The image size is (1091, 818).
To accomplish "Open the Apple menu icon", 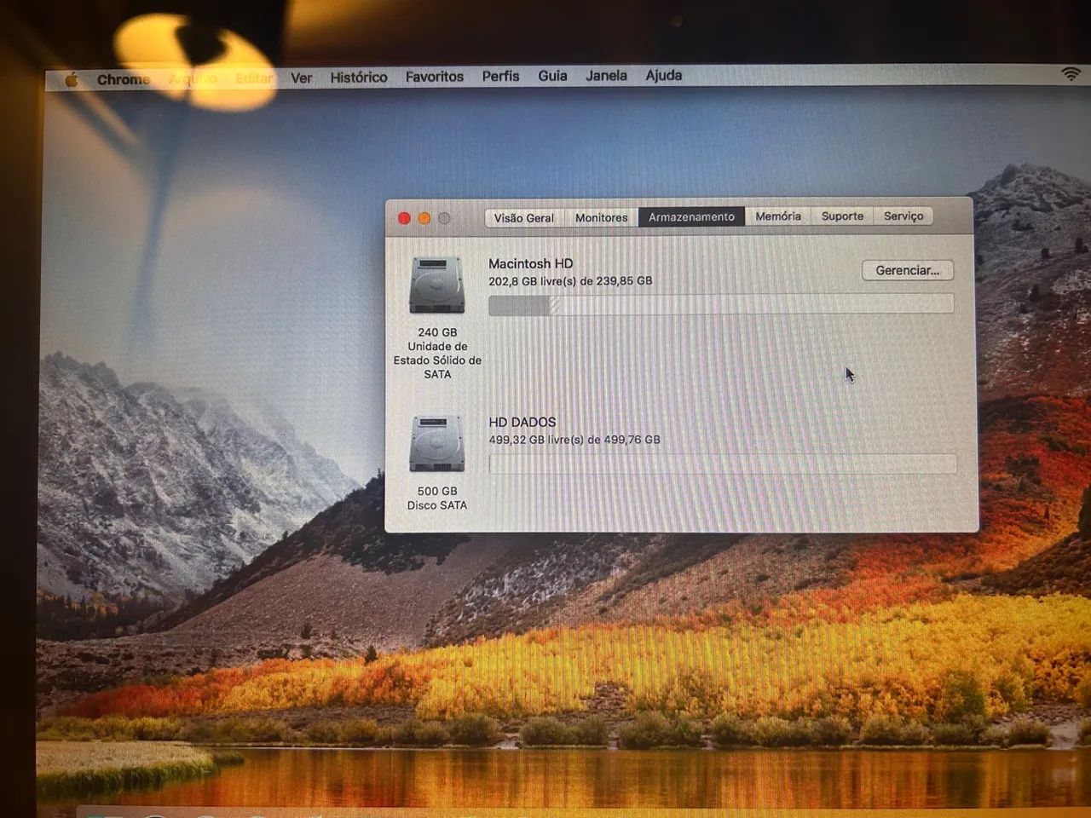I will coord(72,79).
